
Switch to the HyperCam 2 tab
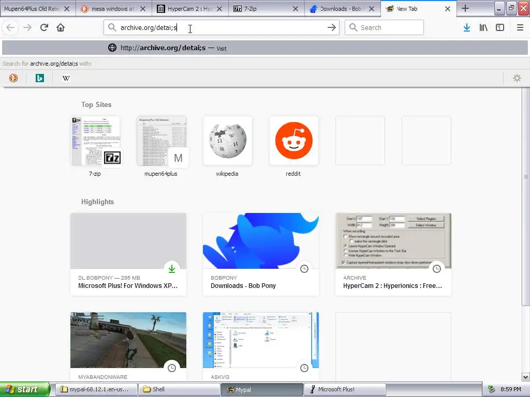click(189, 9)
